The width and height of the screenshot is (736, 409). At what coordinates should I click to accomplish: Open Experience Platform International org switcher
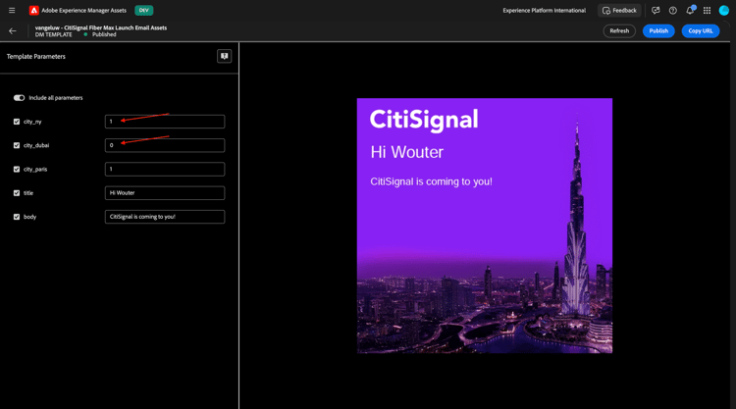pyautogui.click(x=544, y=11)
